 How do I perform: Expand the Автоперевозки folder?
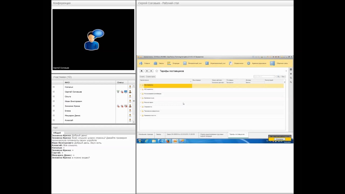click(140, 85)
